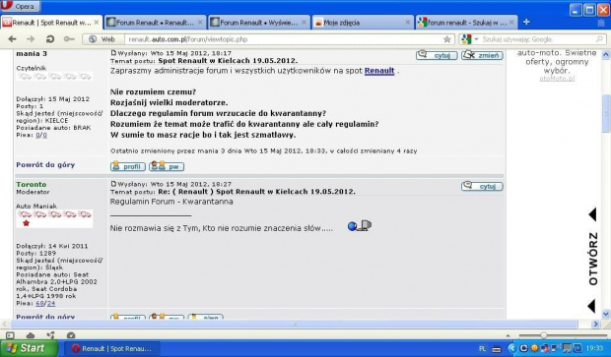Click profil button under mania 3 post
This screenshot has width=611, height=357.
tap(128, 166)
